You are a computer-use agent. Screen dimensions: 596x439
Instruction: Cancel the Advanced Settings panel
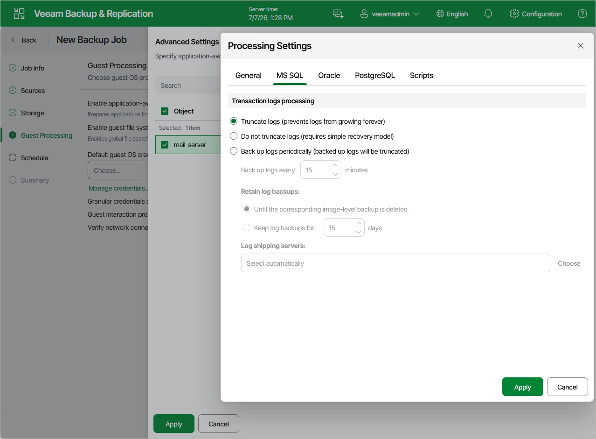219,424
